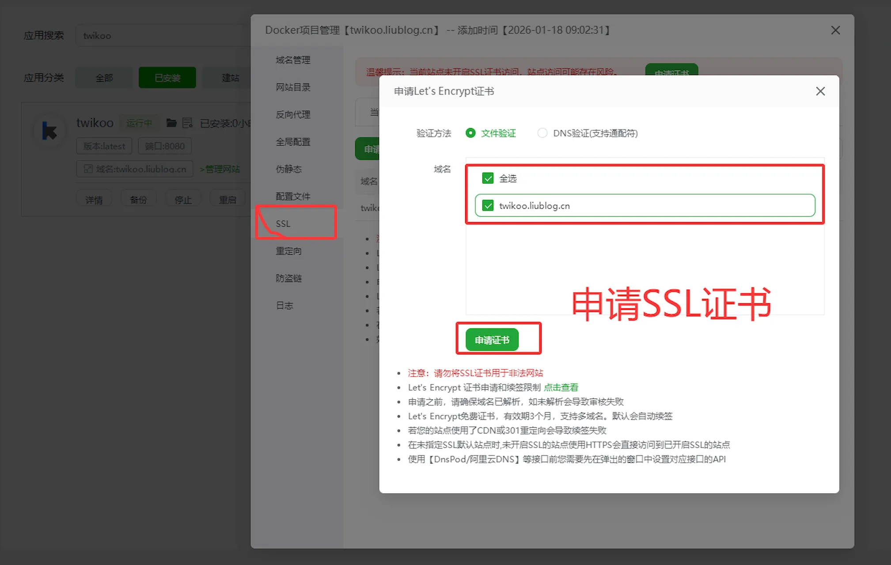Select the 已安装 category filter
The height and width of the screenshot is (565, 891).
pos(167,78)
